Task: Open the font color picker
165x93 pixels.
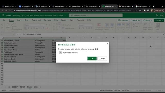Action: (47, 28)
